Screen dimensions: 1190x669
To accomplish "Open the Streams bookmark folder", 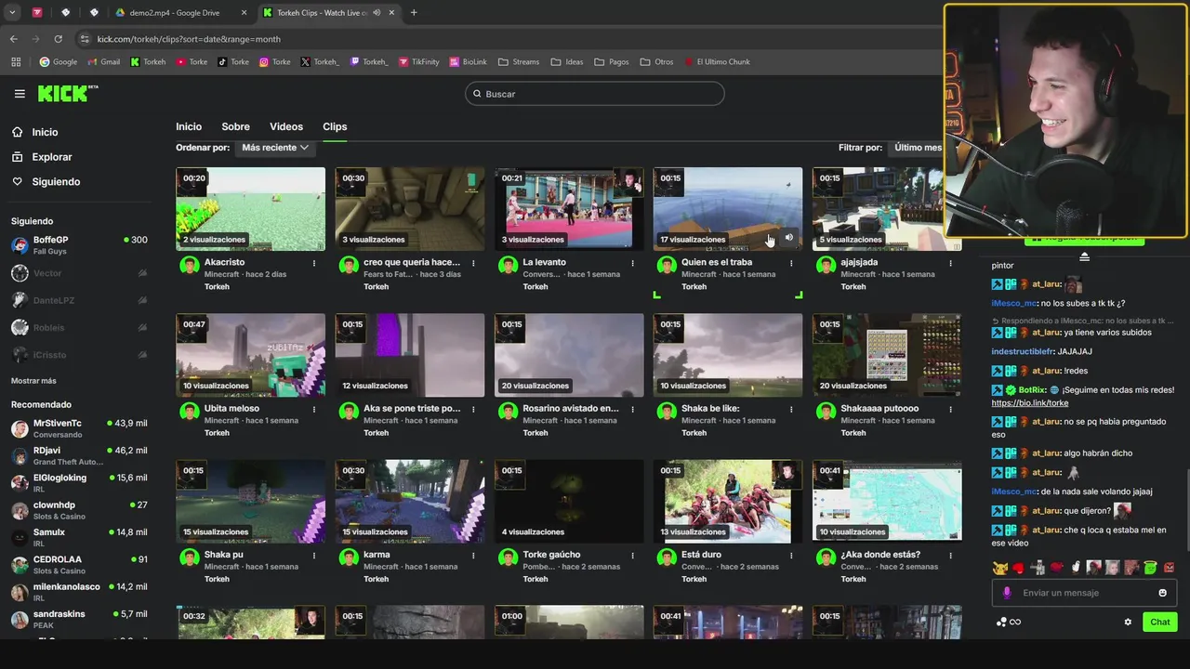I will pos(519,62).
